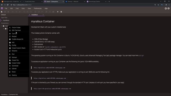Choose Run in context menu
171x96 pixels.
click(x=18, y=54)
